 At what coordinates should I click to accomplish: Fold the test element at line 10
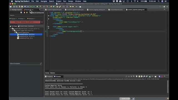pyautogui.click(x=48, y=27)
